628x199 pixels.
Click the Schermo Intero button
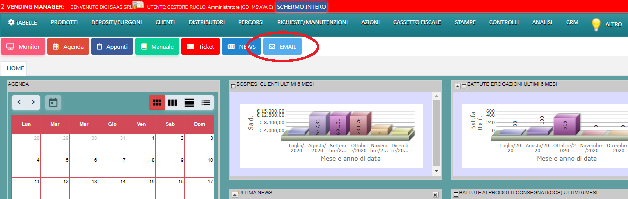[x=301, y=7]
